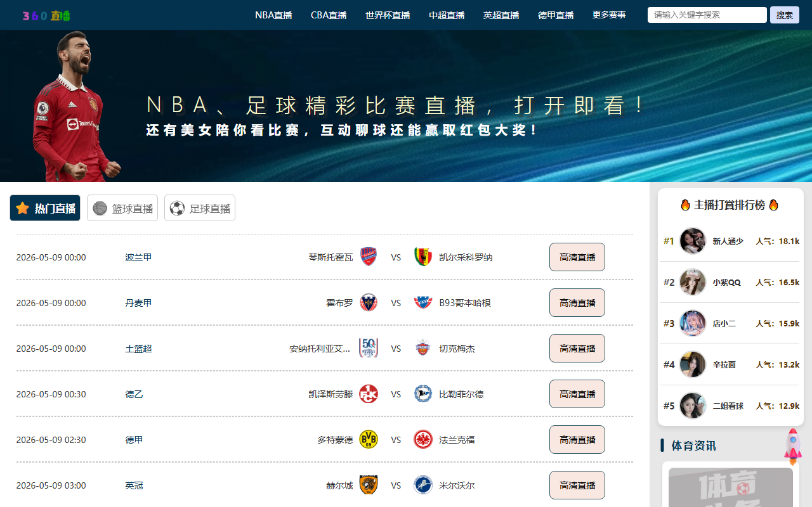Click the 辛拉面 streamer name
Viewport: 812px width, 507px height.
pos(724,364)
